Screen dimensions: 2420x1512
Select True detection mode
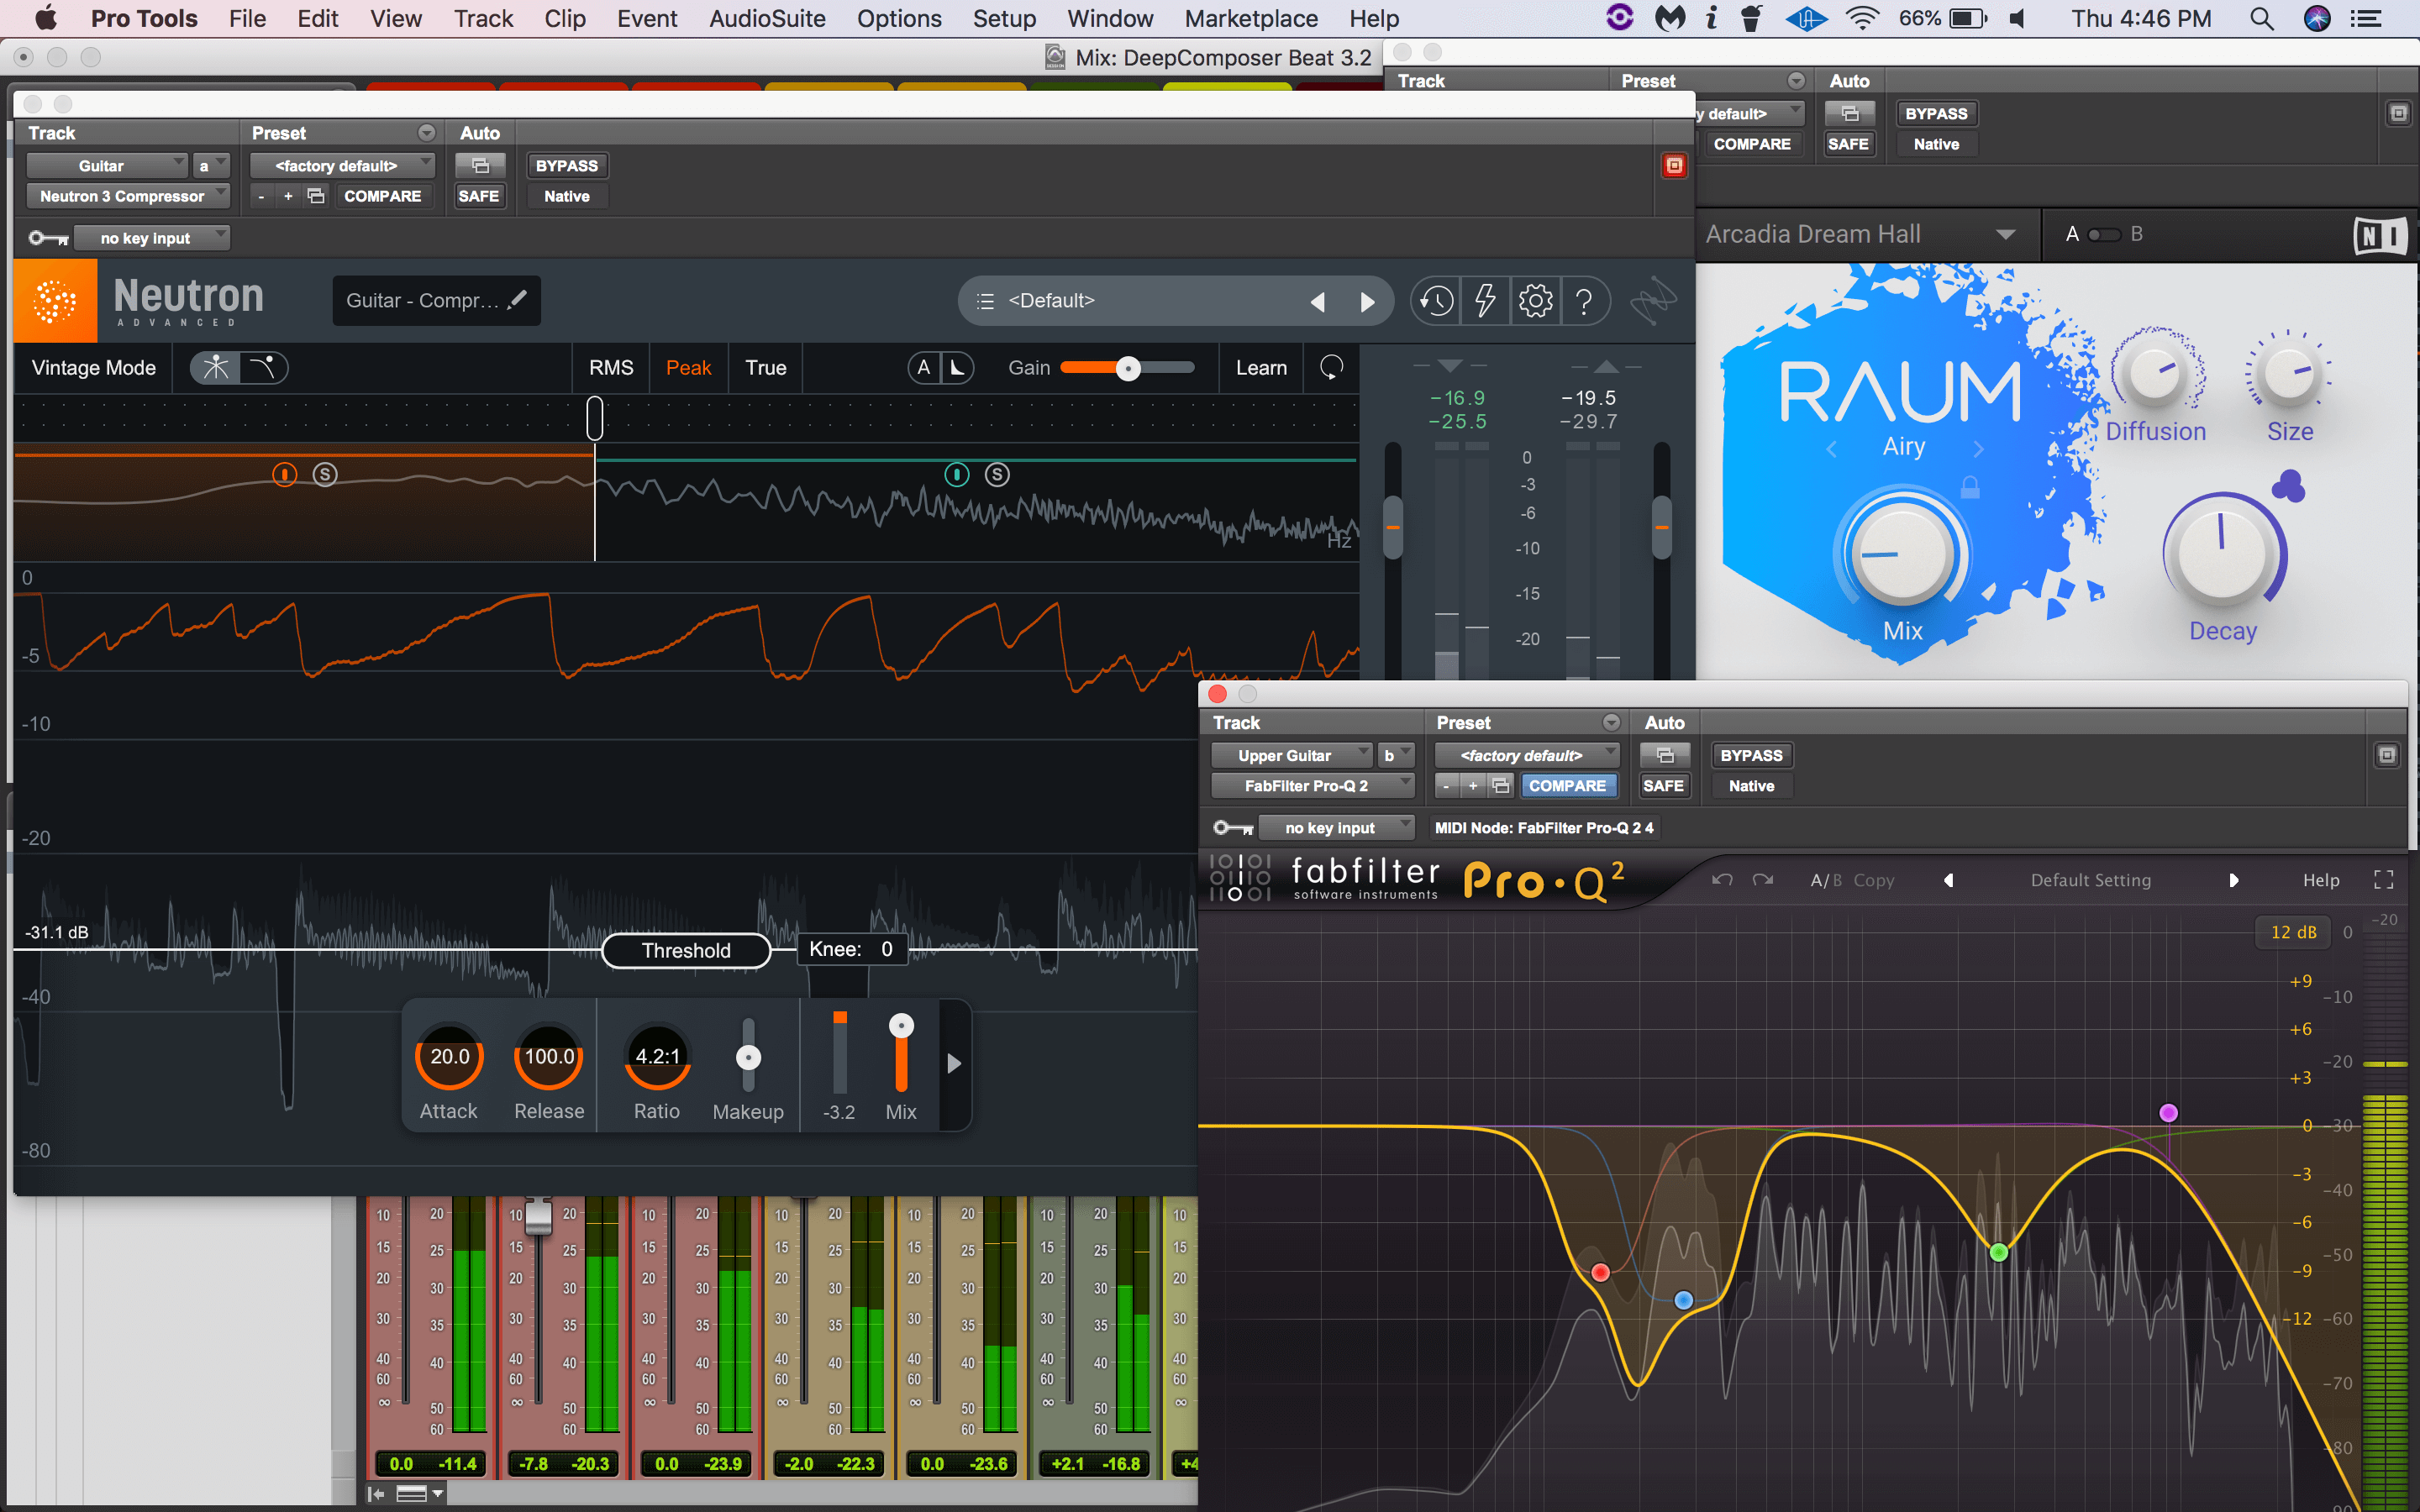[766, 368]
